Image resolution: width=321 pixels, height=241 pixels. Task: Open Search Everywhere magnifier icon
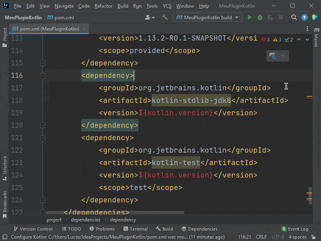point(294,18)
